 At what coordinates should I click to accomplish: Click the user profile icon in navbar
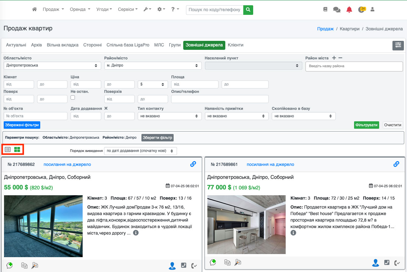coord(372,10)
